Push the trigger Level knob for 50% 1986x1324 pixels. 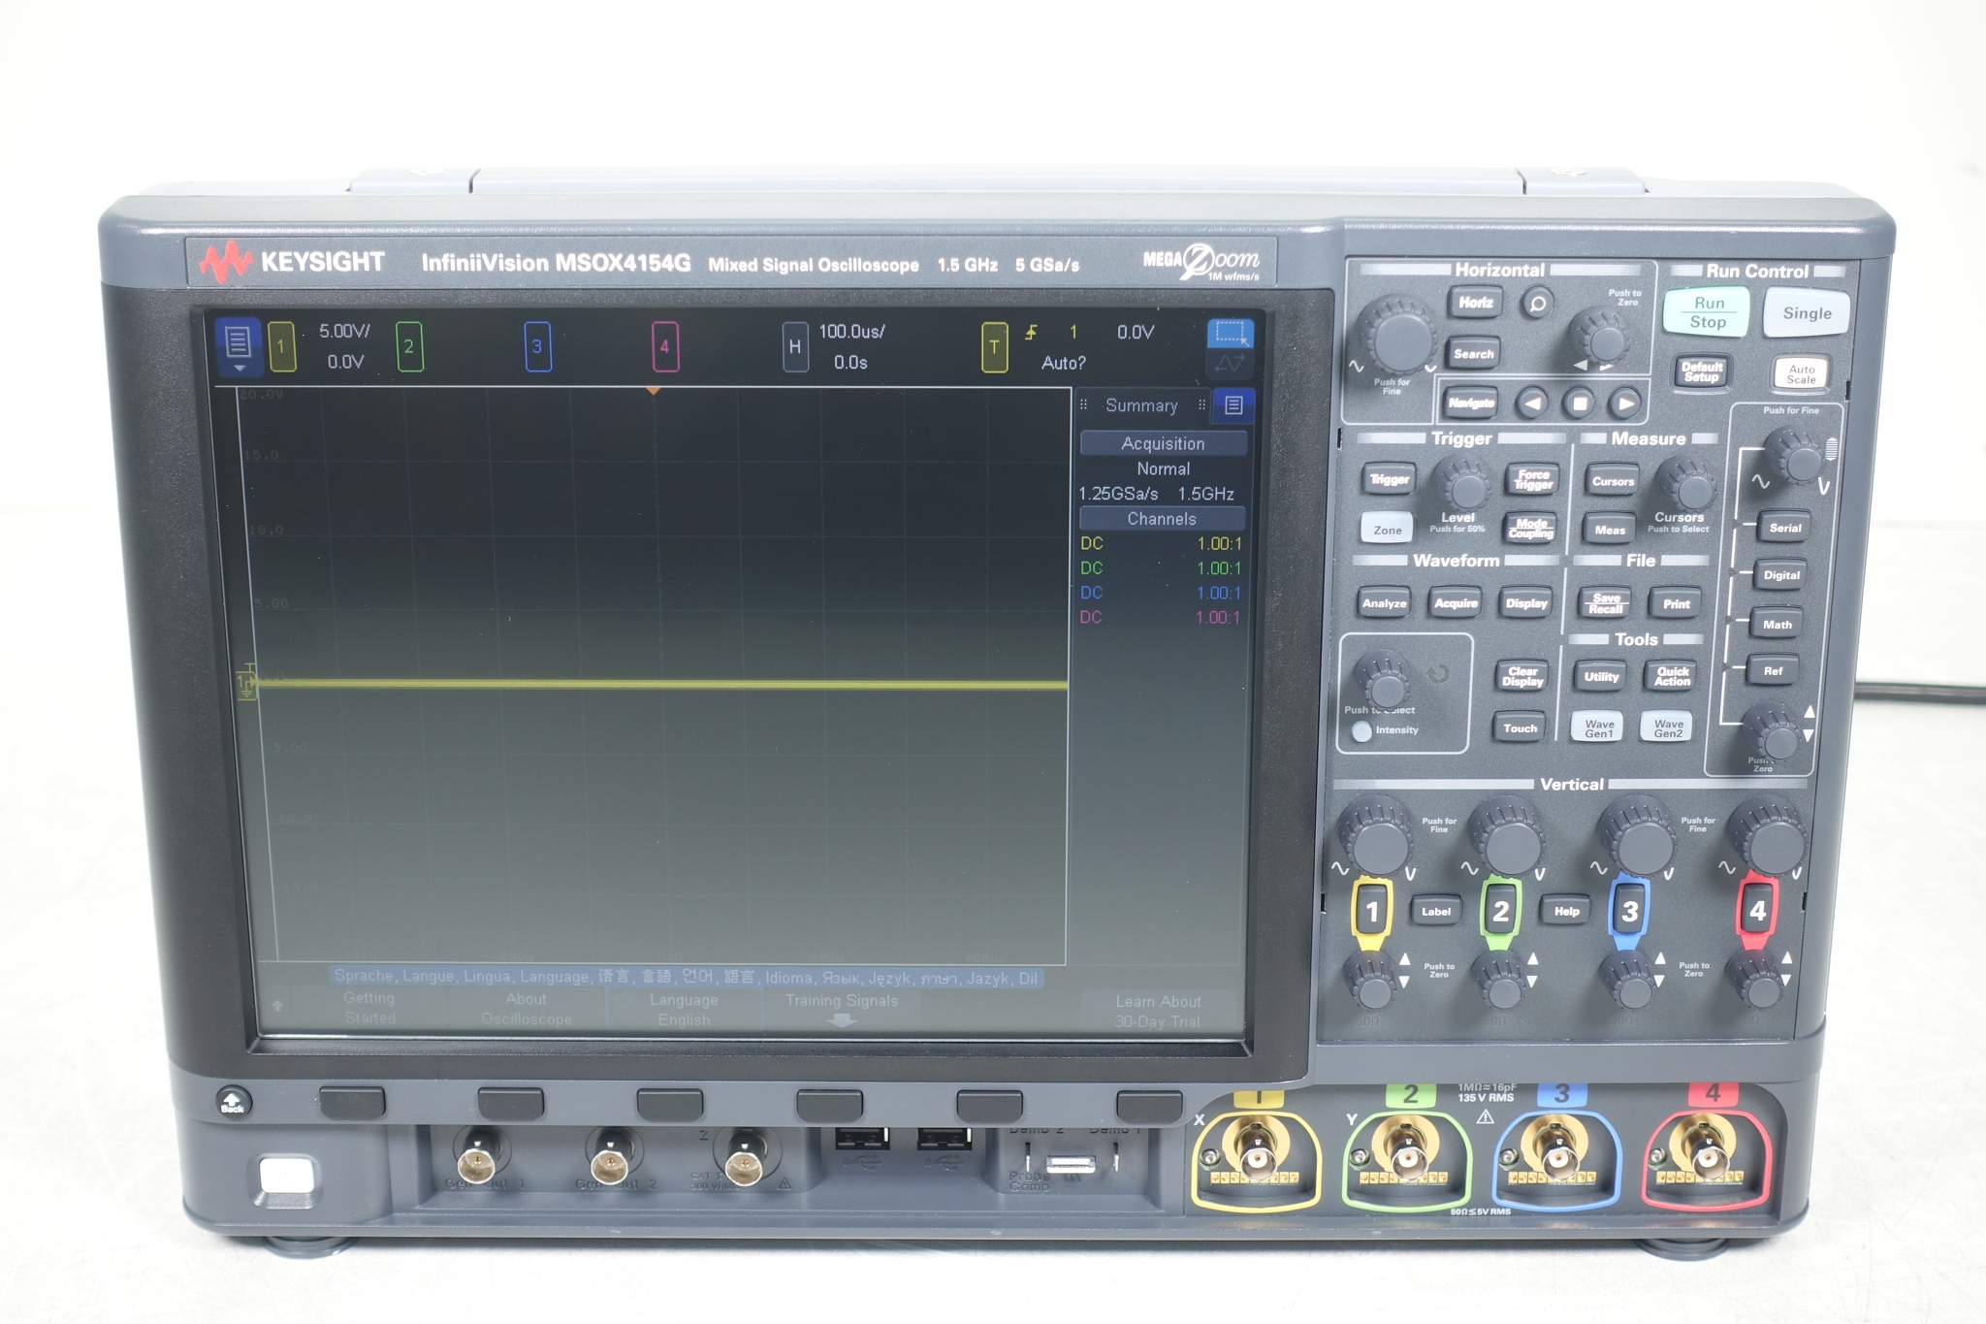1462,483
